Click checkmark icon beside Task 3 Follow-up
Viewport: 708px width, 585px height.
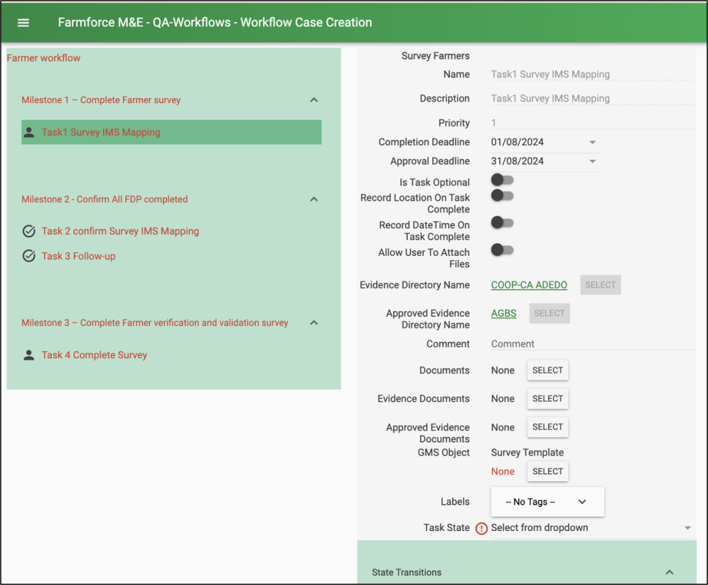[29, 256]
